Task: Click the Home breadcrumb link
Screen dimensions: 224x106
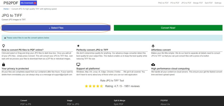Action: (6, 9)
